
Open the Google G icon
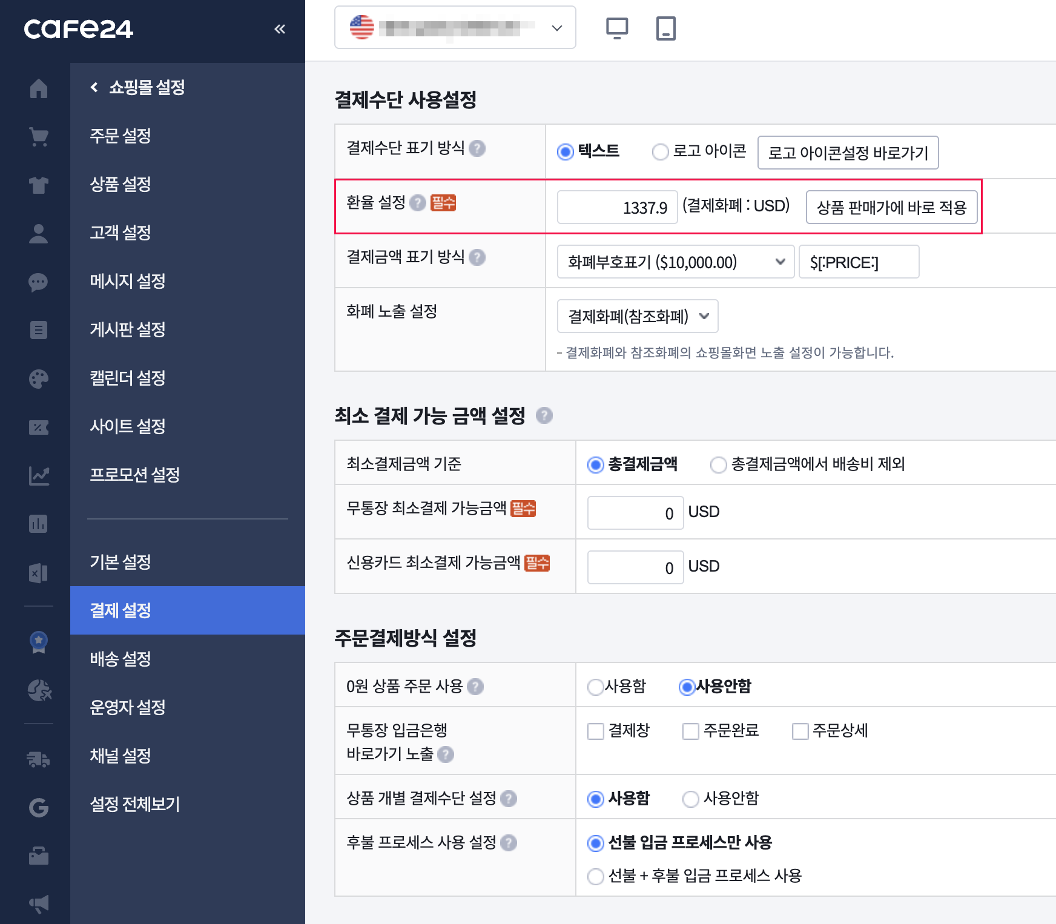pos(39,808)
